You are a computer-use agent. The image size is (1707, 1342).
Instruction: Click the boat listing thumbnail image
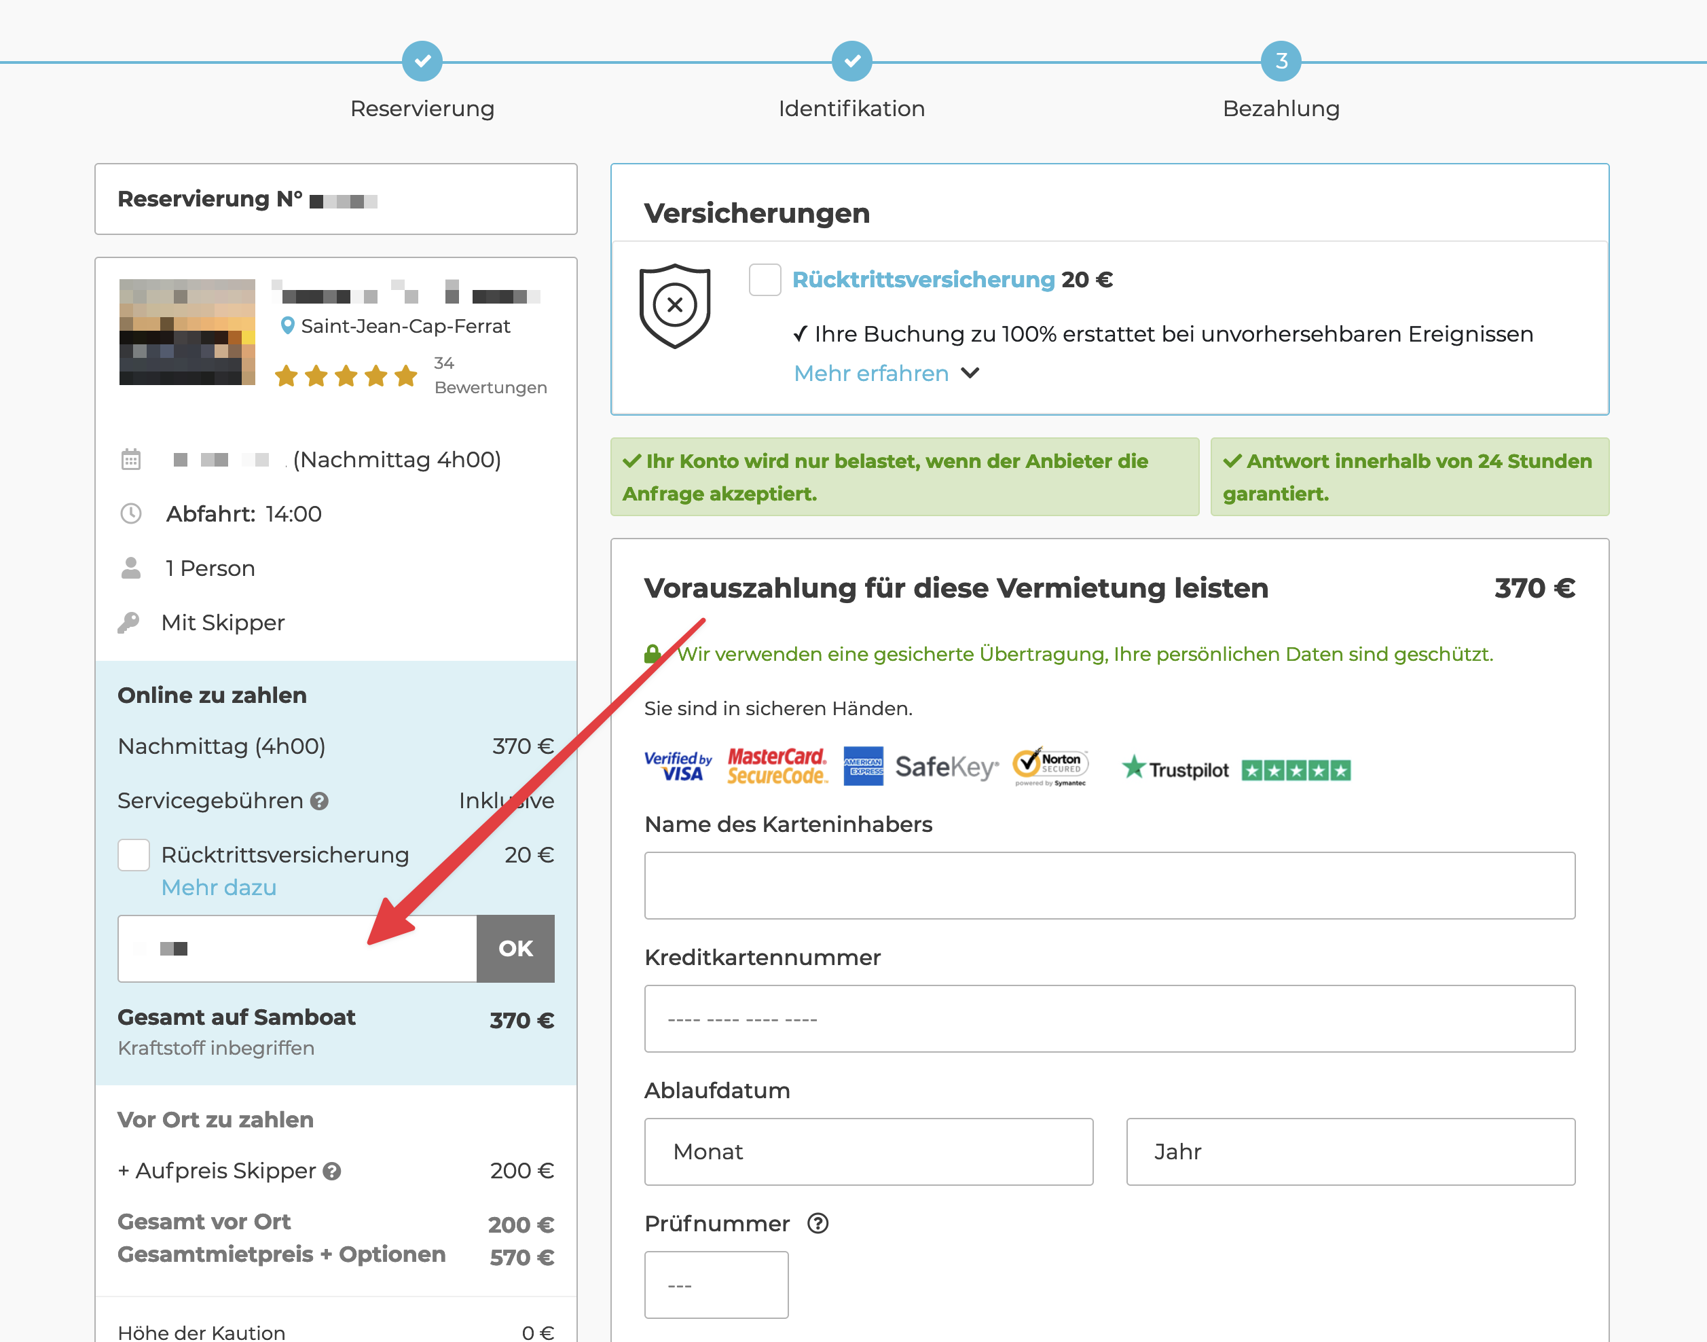(x=187, y=332)
